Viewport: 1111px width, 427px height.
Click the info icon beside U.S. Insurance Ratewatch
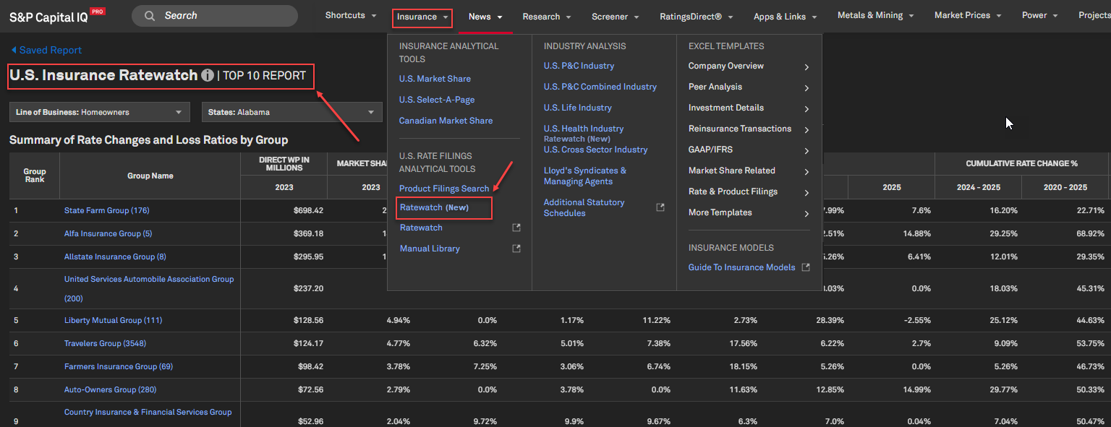click(x=208, y=75)
